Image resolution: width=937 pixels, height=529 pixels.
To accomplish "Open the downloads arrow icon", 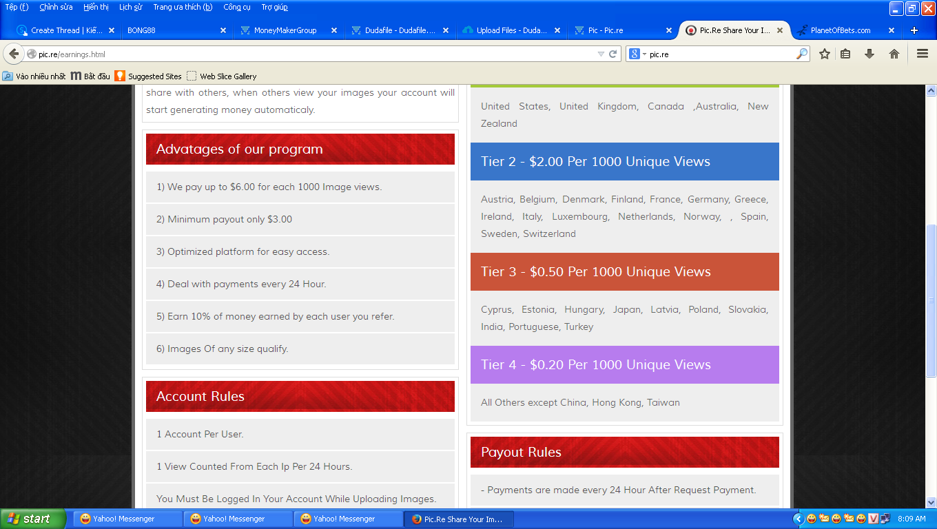I will tap(869, 54).
